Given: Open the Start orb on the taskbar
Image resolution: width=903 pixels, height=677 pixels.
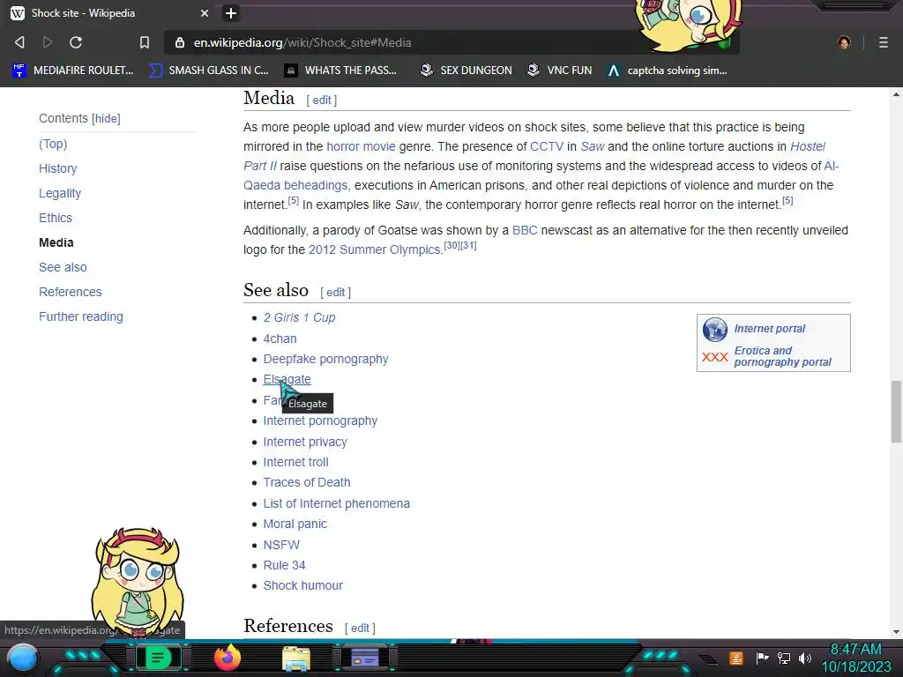Looking at the screenshot, I should tap(23, 658).
